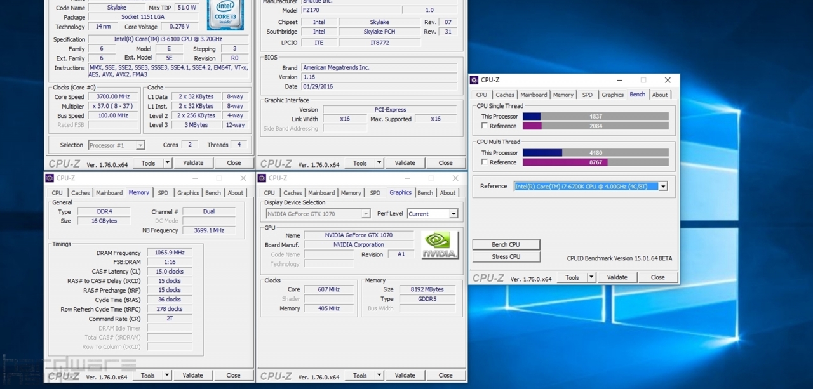Click the NB Frequency value 3699.1 MHz
813x389 pixels.
coord(209,231)
